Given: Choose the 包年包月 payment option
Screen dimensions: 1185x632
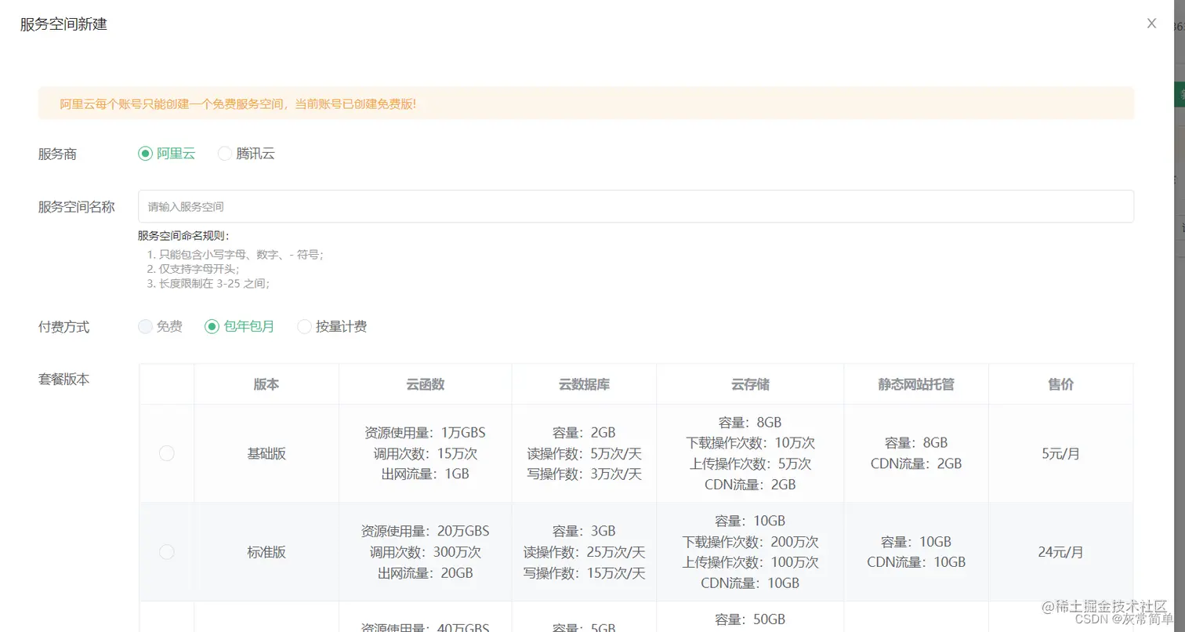Looking at the screenshot, I should (239, 327).
